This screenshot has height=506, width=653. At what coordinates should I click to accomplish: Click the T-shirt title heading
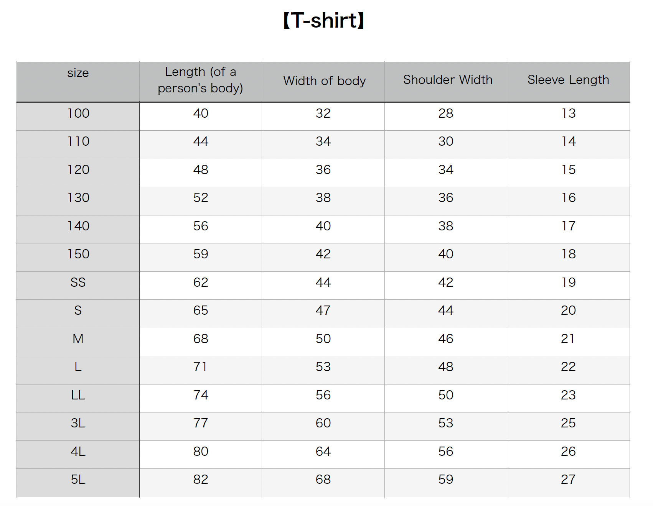click(x=323, y=21)
